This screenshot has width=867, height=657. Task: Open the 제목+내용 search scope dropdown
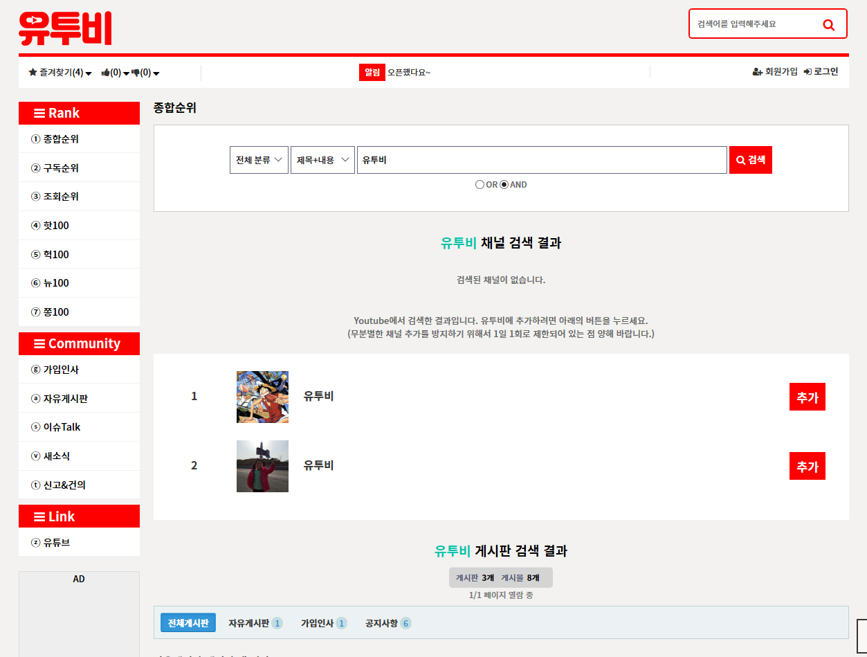(322, 160)
